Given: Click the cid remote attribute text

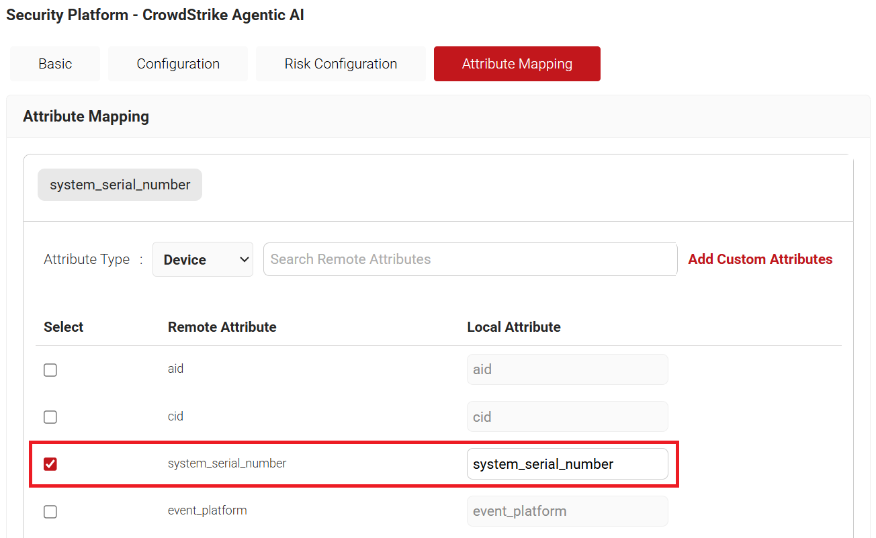Looking at the screenshot, I should point(176,416).
